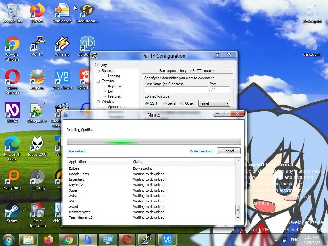
Task: Select the Google Chrome desktop shortcut
Action: pyautogui.click(x=12, y=49)
